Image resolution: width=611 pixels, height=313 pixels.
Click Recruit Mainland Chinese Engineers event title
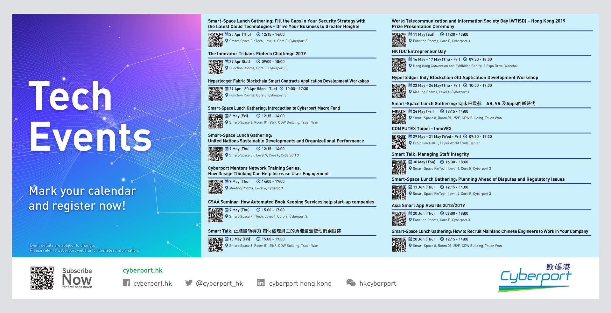(x=490, y=231)
